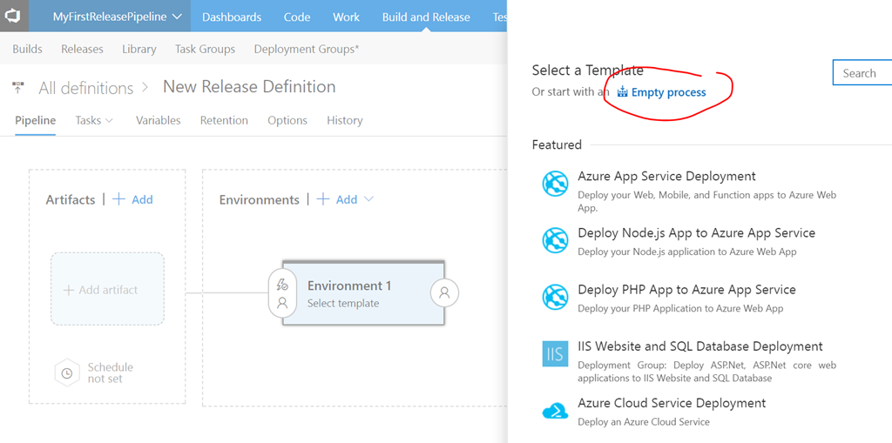Open post-deployment approvers icon on Environment 1

tap(444, 293)
